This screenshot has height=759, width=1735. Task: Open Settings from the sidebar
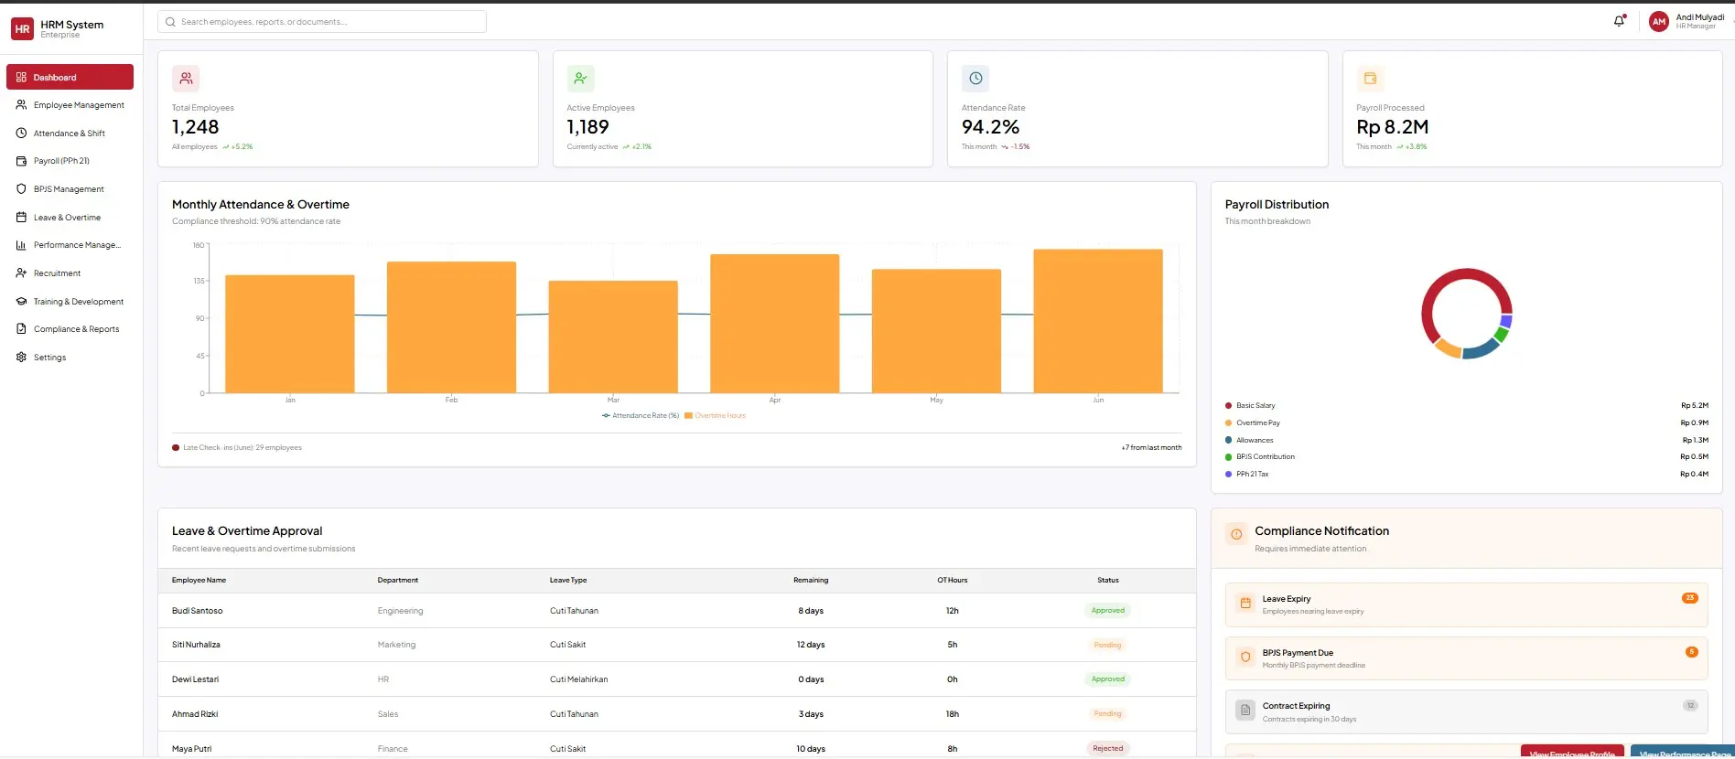(x=49, y=358)
